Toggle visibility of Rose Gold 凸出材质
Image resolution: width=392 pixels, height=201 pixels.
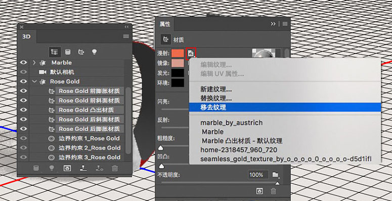[x=23, y=110]
